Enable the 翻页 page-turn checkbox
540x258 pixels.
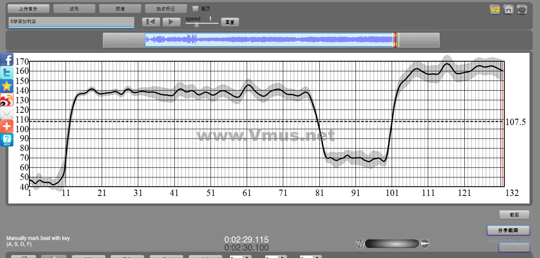tap(195, 8)
